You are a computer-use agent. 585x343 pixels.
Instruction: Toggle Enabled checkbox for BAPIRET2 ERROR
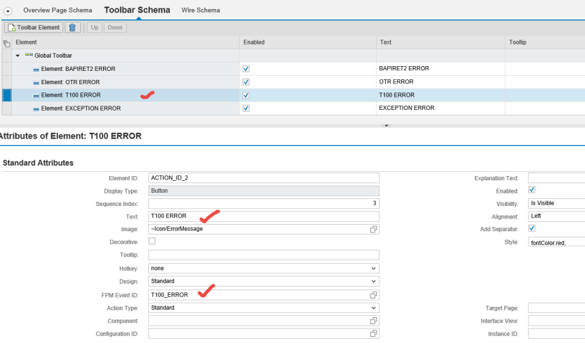245,69
